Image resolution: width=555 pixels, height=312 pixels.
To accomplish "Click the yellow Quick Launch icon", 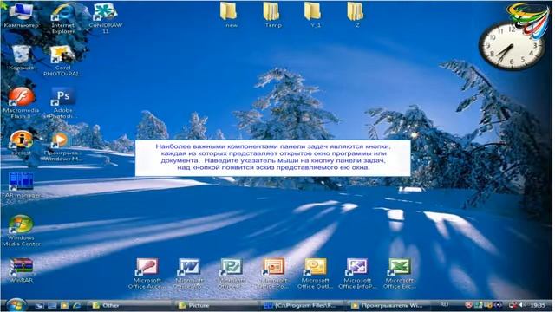I will (64, 305).
